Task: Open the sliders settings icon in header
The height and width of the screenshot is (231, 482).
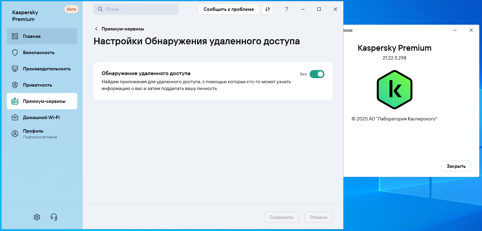Action: [268, 9]
